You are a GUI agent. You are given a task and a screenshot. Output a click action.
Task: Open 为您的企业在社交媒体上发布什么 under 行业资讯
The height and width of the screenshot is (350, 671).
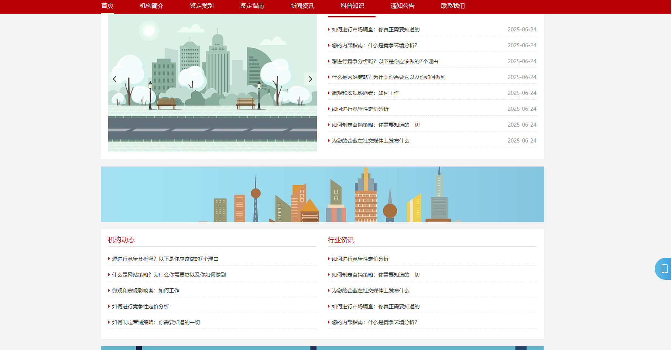click(x=370, y=291)
